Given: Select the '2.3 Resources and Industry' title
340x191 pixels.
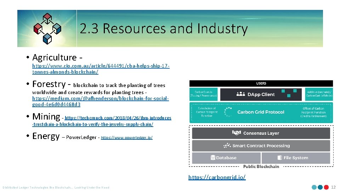Looking at the screenshot, I should click(x=164, y=29).
